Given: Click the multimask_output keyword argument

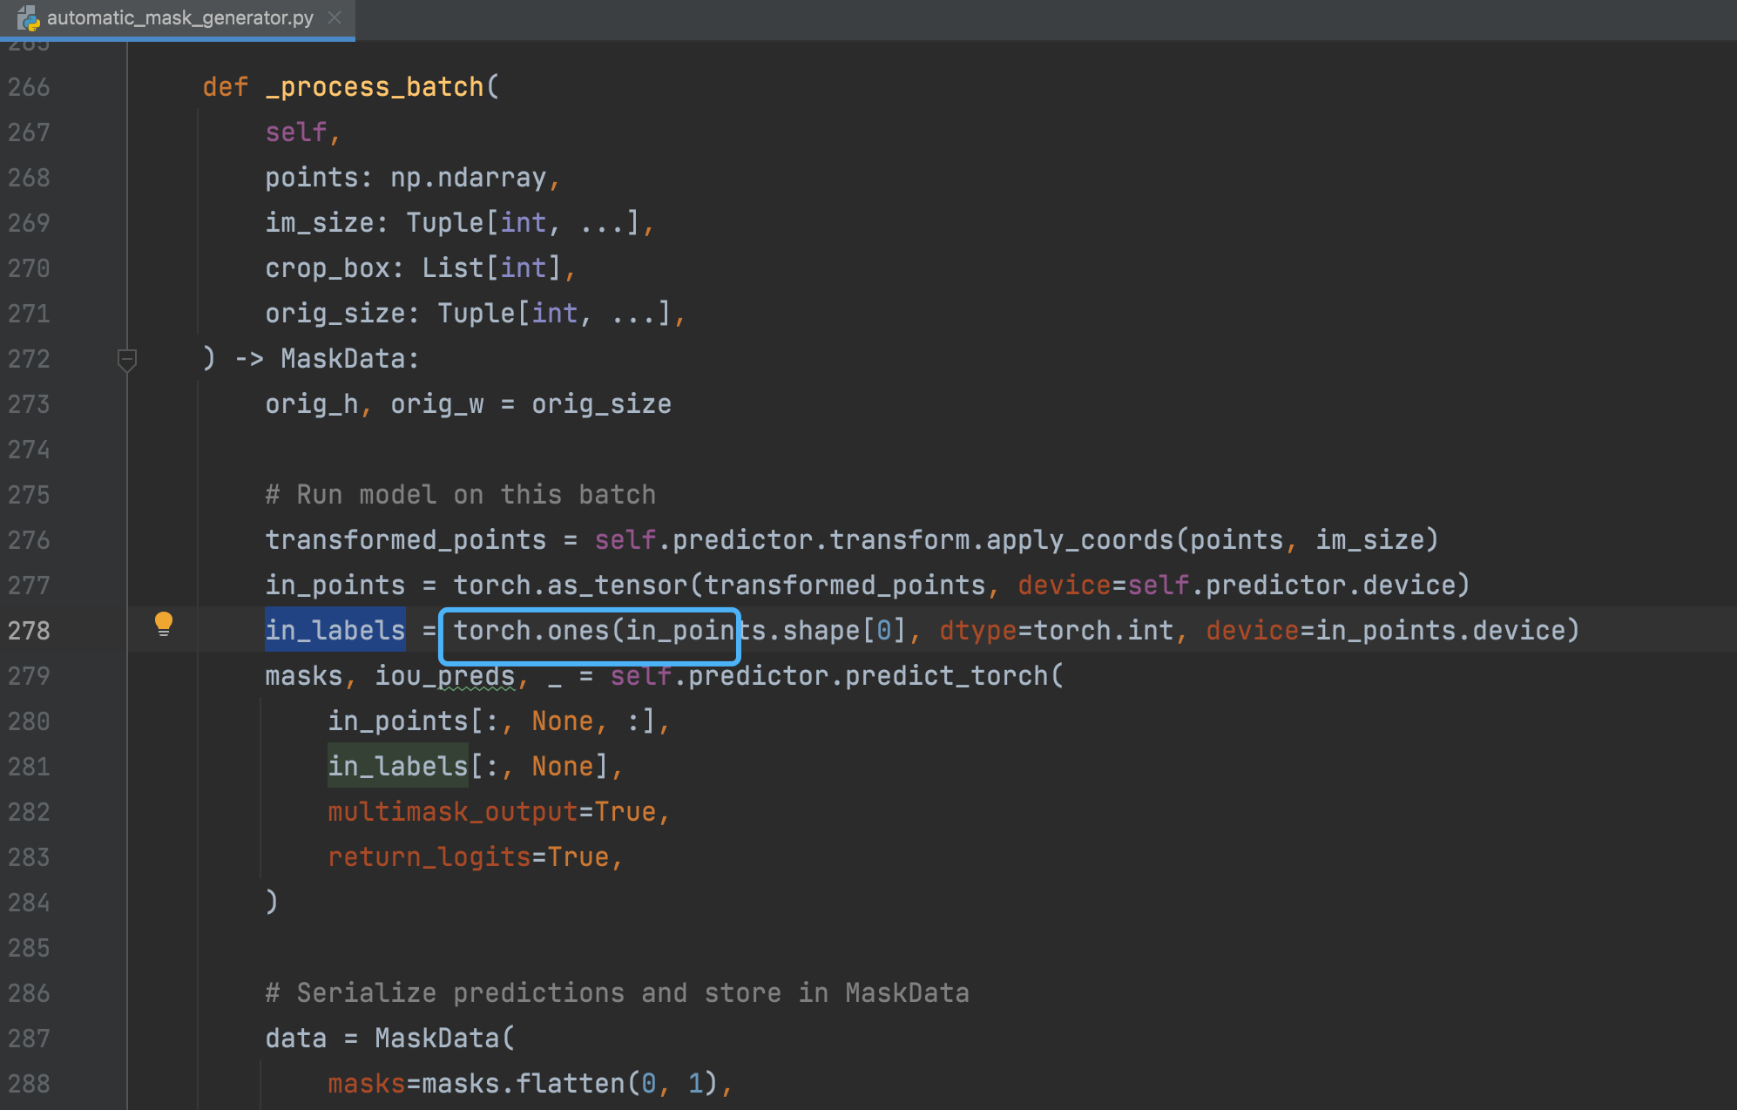Looking at the screenshot, I should click(x=452, y=812).
